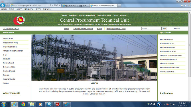Click the GO search button

pyautogui.click(x=164, y=28)
